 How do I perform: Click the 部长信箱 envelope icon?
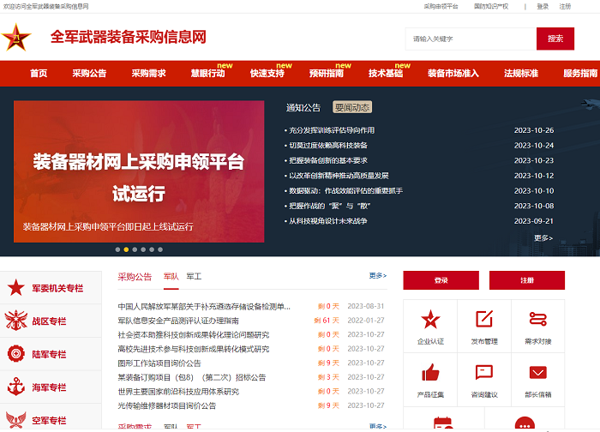click(538, 372)
